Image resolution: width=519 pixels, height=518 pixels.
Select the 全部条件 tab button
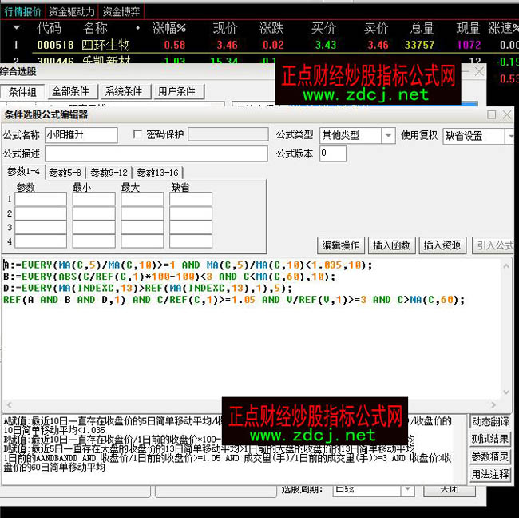(x=70, y=91)
